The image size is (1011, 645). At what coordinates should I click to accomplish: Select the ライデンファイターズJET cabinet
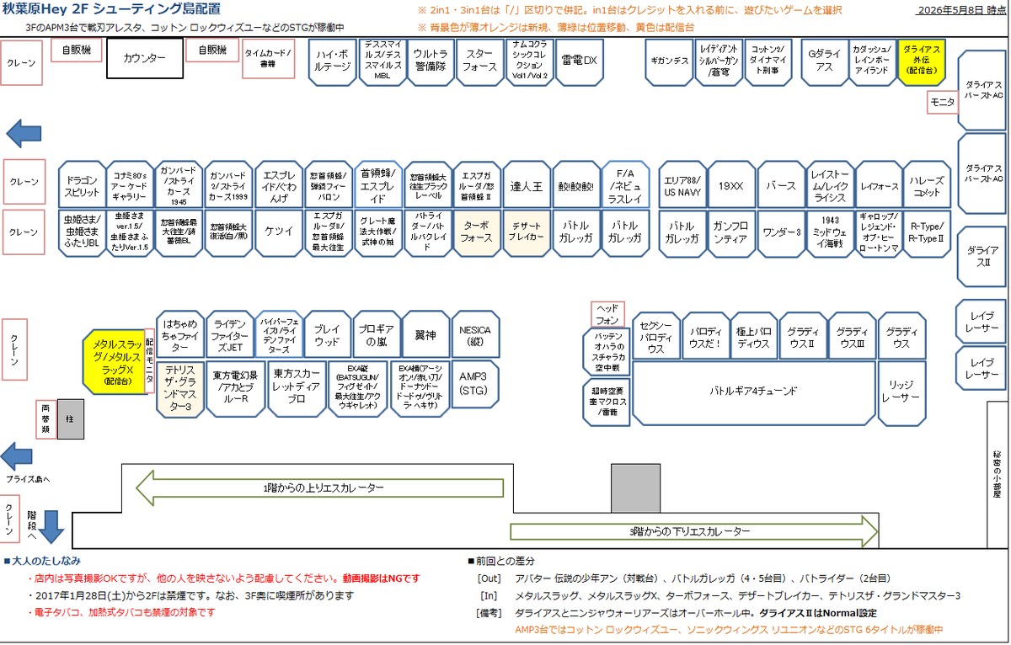pos(229,335)
